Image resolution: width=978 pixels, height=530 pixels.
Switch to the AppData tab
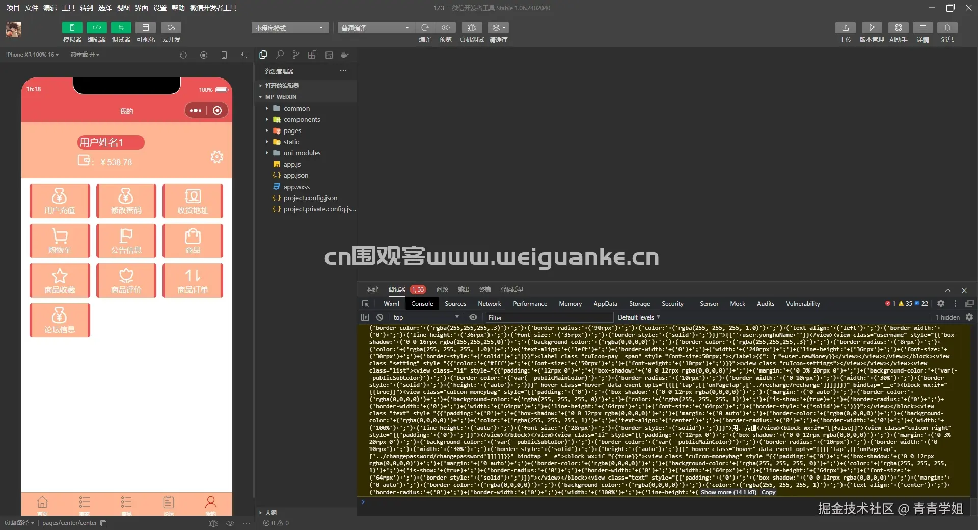pyautogui.click(x=605, y=304)
